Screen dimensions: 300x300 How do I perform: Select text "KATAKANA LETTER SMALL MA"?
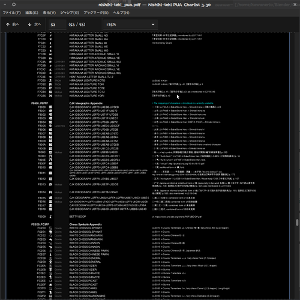(x=89, y=39)
